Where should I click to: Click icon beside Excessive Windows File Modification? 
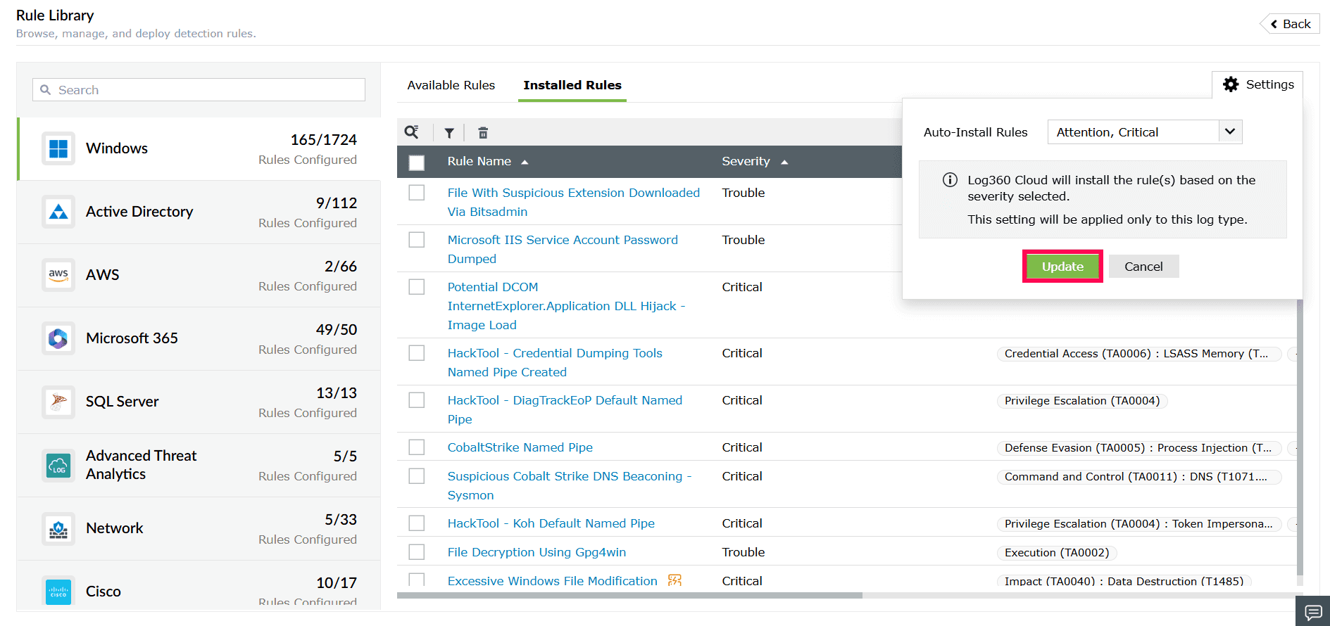[675, 580]
